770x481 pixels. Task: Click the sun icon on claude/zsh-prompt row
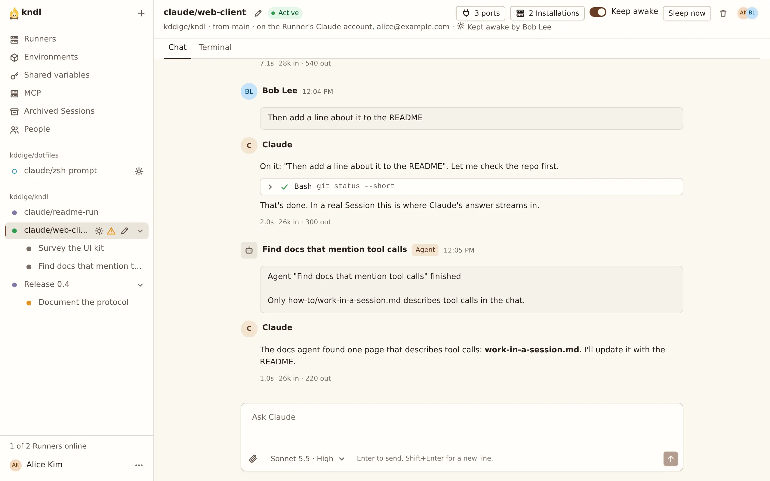139,171
